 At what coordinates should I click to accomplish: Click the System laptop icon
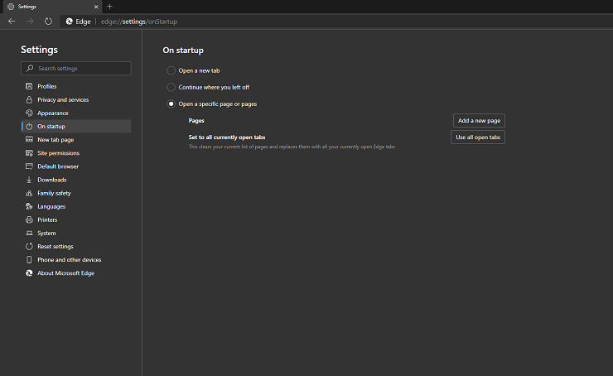(29, 233)
